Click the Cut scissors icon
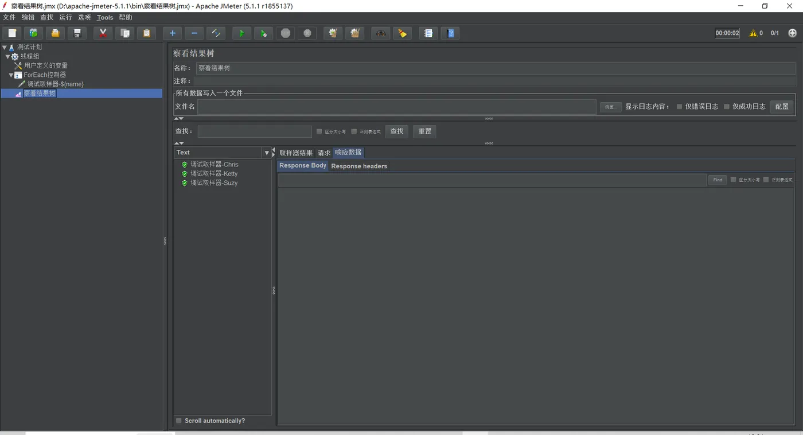Image resolution: width=803 pixels, height=435 pixels. point(103,33)
